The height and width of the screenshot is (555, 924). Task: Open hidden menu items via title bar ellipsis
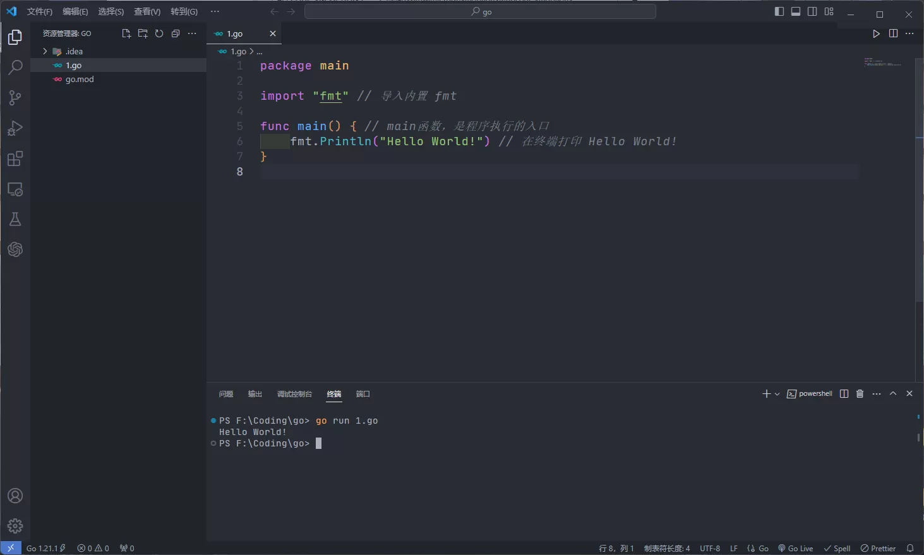(x=215, y=11)
